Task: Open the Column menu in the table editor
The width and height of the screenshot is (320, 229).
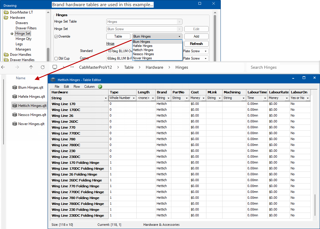Action: pyautogui.click(x=89, y=87)
